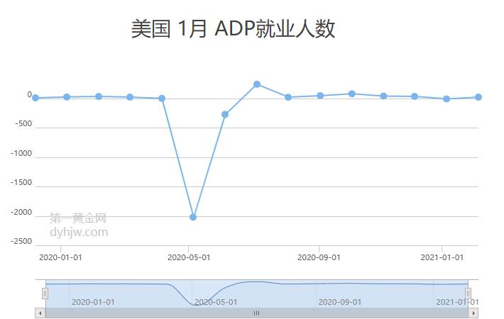The height and width of the screenshot is (319, 504).
Task: Click the data point above 2020-09-01 tick
Action: (x=320, y=96)
